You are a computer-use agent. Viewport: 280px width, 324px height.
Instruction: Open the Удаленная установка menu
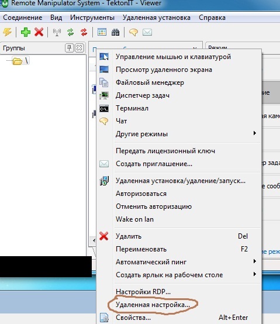157,18
